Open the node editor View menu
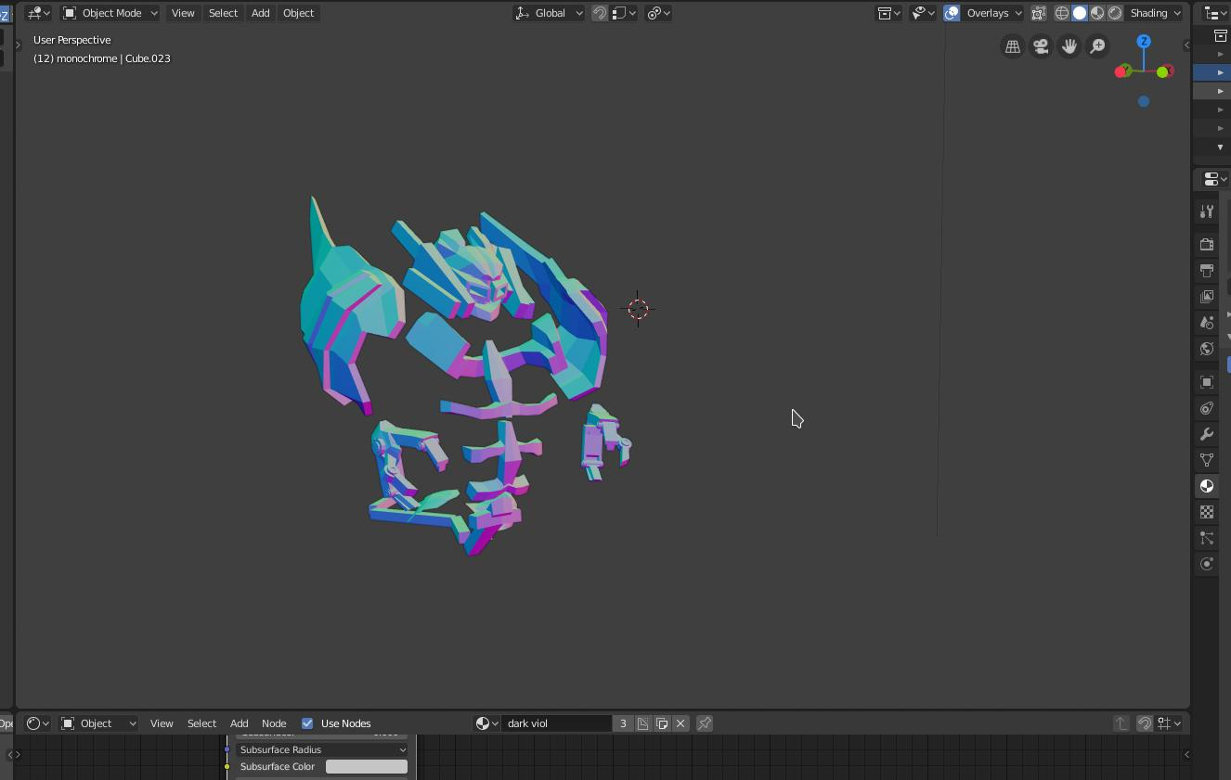The height and width of the screenshot is (780, 1231). [162, 723]
